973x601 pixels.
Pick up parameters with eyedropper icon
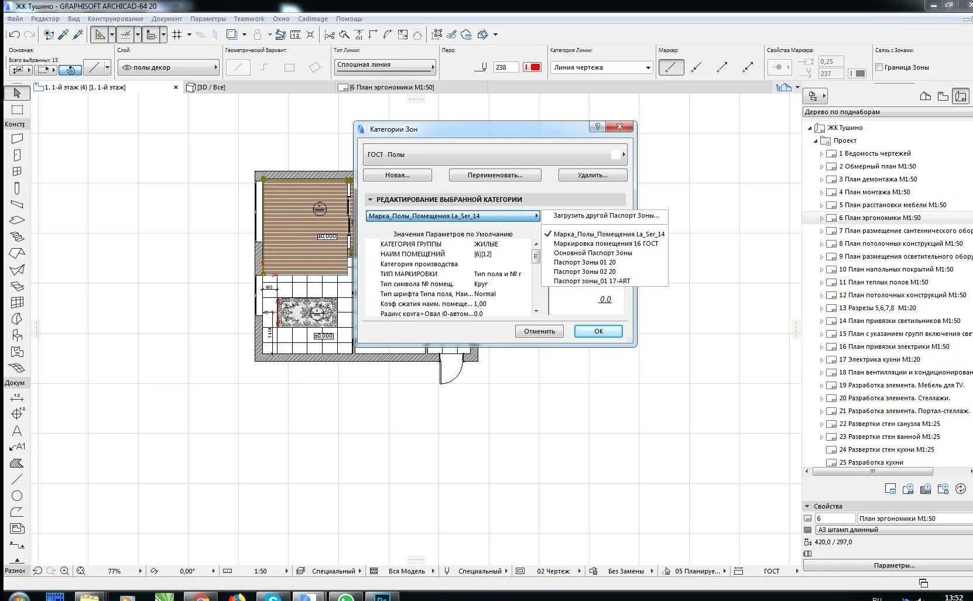pyautogui.click(x=63, y=35)
